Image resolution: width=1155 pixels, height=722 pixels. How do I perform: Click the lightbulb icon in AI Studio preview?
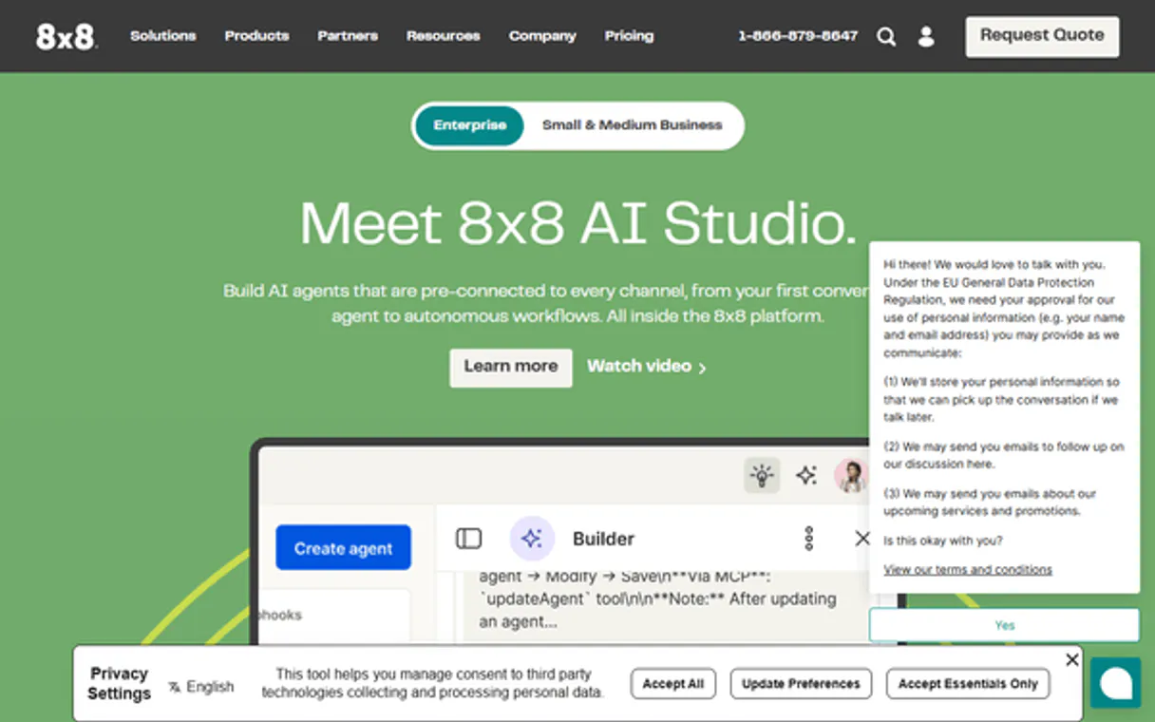pyautogui.click(x=761, y=475)
